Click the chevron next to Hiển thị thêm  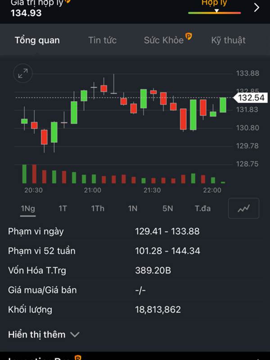75,335
